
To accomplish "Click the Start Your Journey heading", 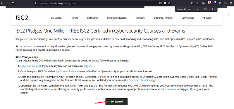I will point(27,57).
